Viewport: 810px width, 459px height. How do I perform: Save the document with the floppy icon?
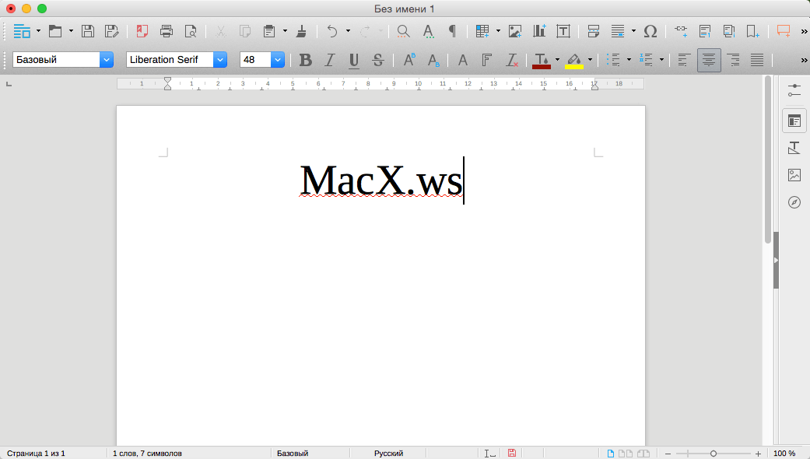(88, 31)
